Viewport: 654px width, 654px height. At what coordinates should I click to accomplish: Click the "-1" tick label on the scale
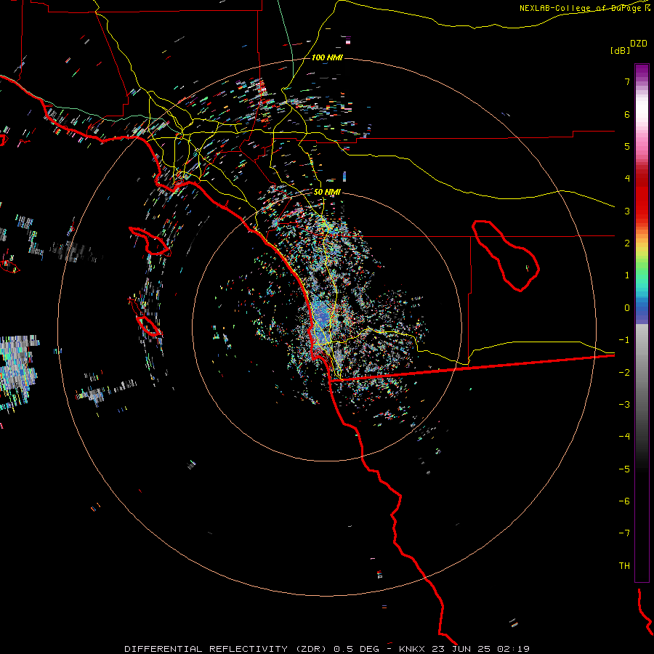pyautogui.click(x=624, y=340)
